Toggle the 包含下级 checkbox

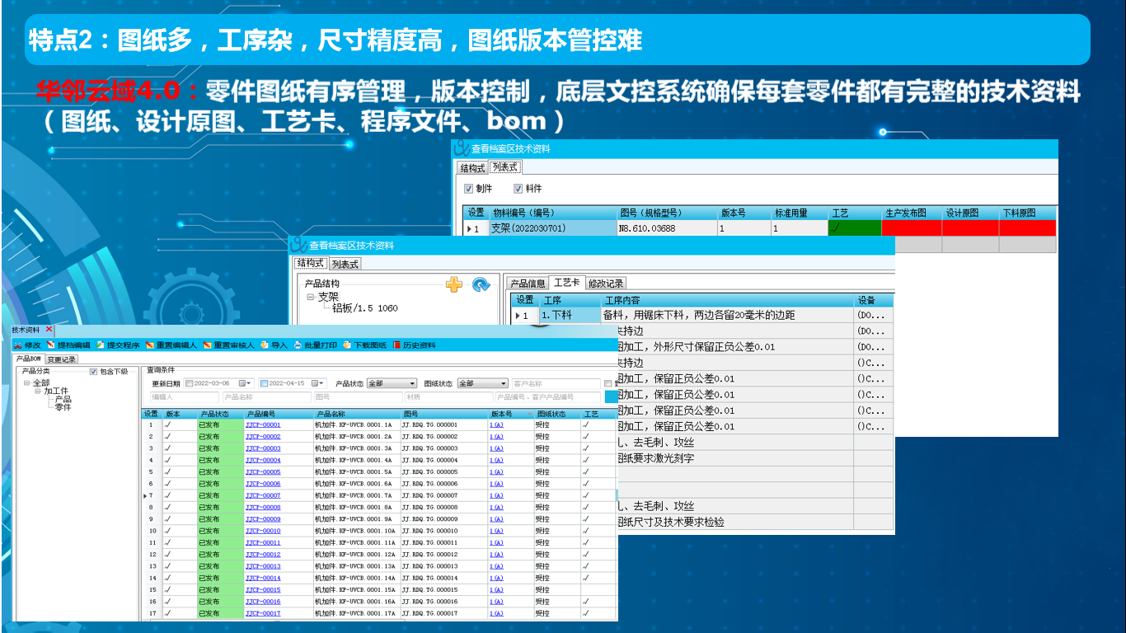[93, 372]
